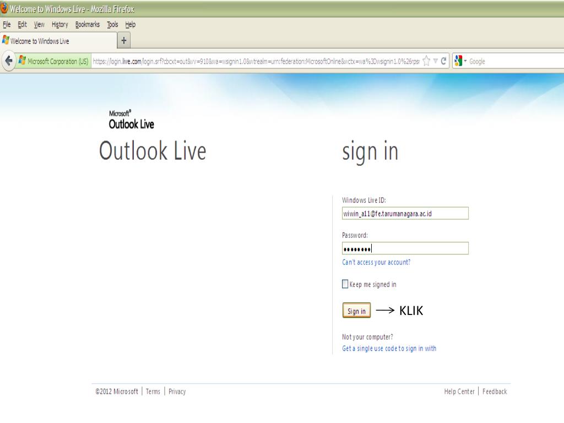564x423 pixels.
Task: Click the Firefox icon in title bar
Action: point(4,8)
